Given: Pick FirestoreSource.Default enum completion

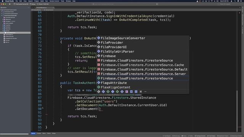Looking at the screenshot, I should (143, 69).
